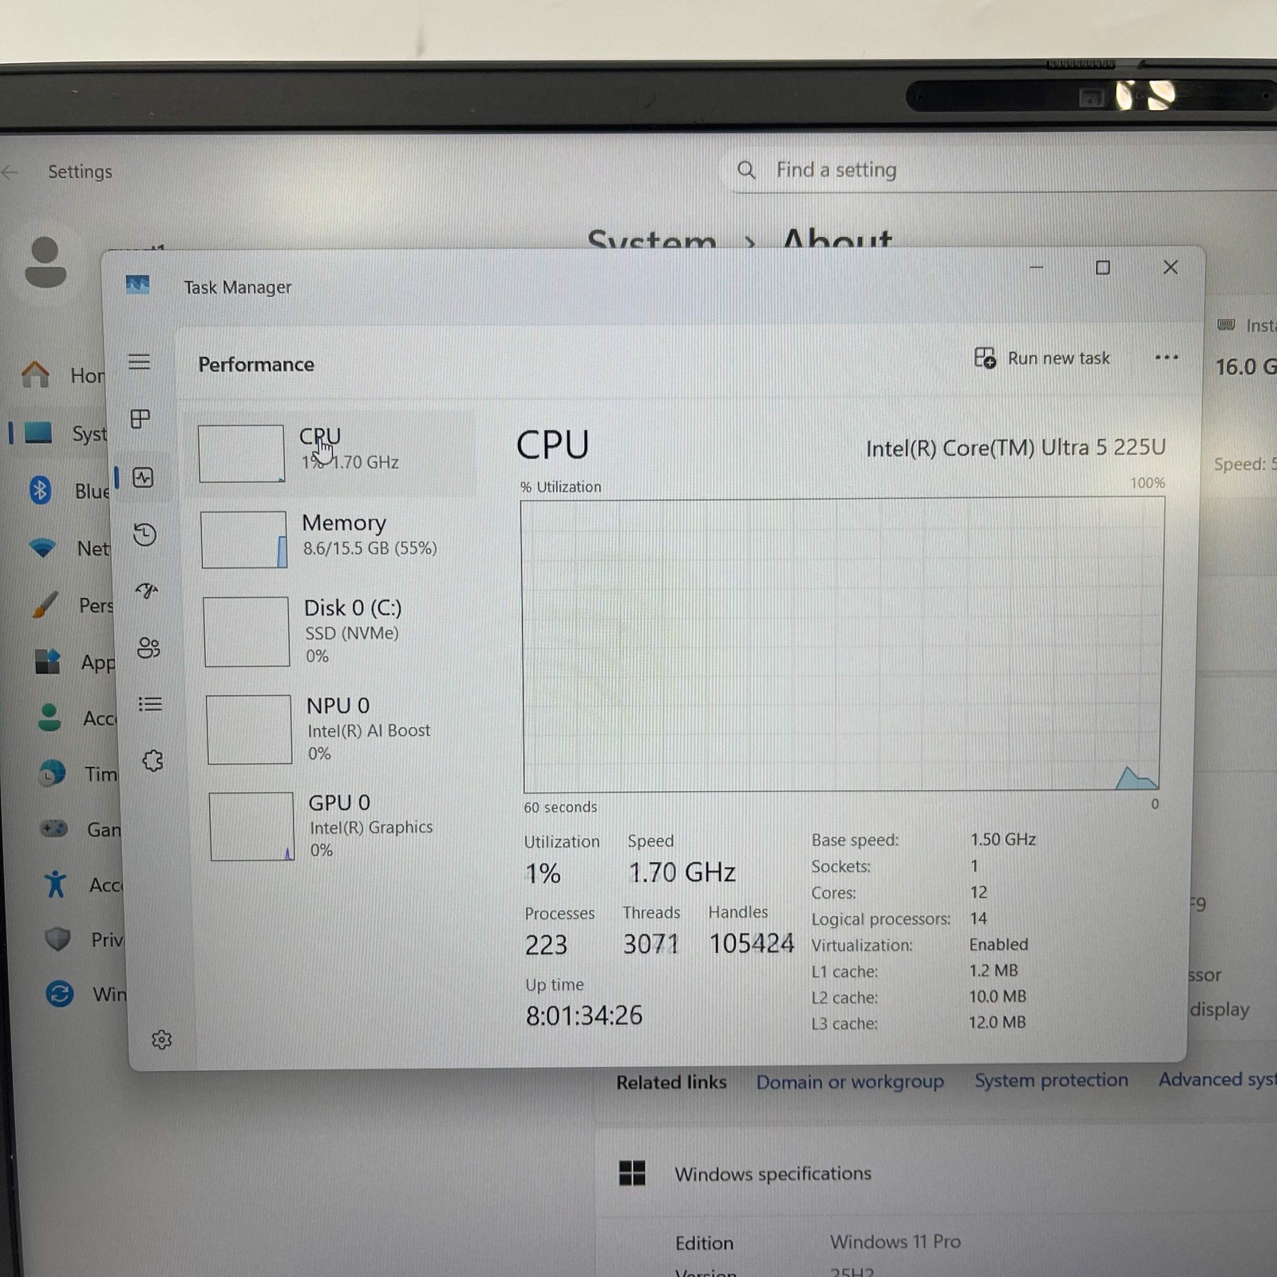Click Memory mini graph thumbnail
Viewport: 1277px width, 1277px height.
pos(243,540)
